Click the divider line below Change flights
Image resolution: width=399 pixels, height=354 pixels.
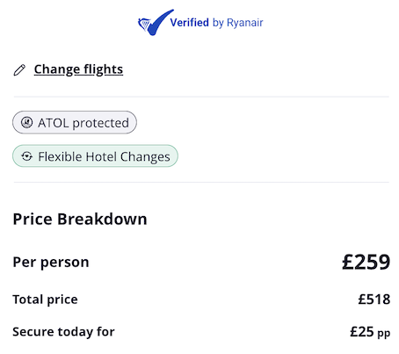coord(201,97)
